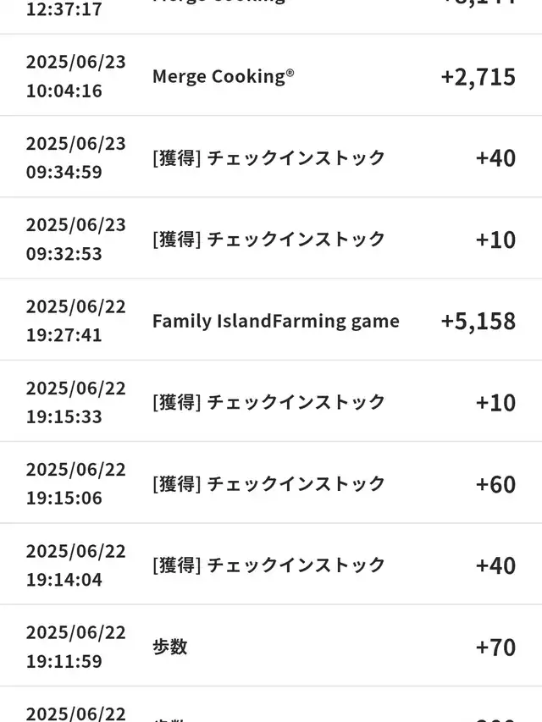Tap the 2025/06/23 09:32:53 timestamp
Image resolution: width=542 pixels, height=722 pixels.
pos(75,239)
